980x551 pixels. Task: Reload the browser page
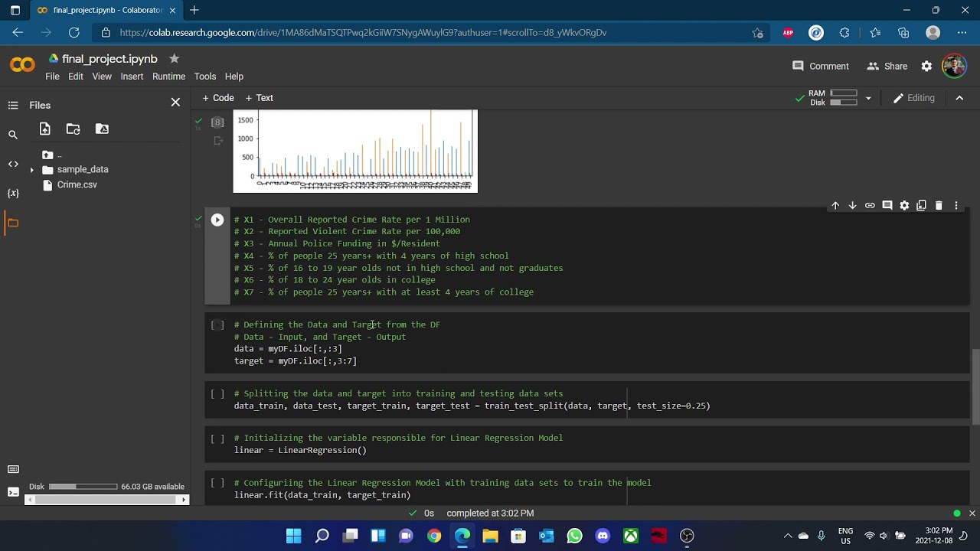(x=73, y=33)
